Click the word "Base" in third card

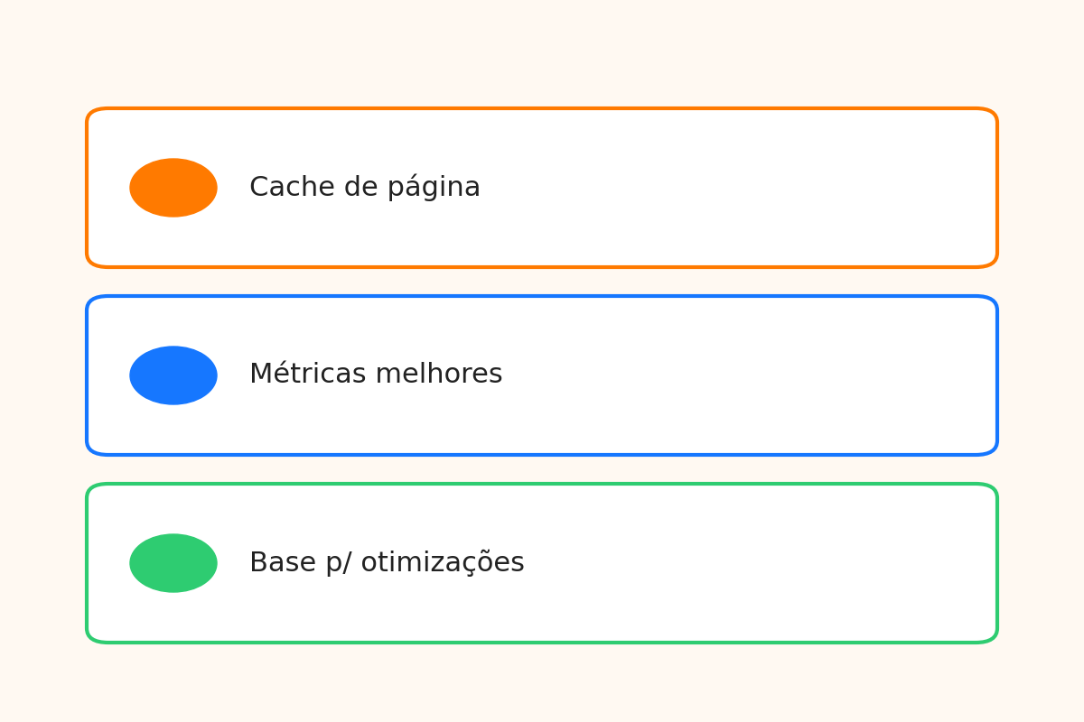point(278,563)
